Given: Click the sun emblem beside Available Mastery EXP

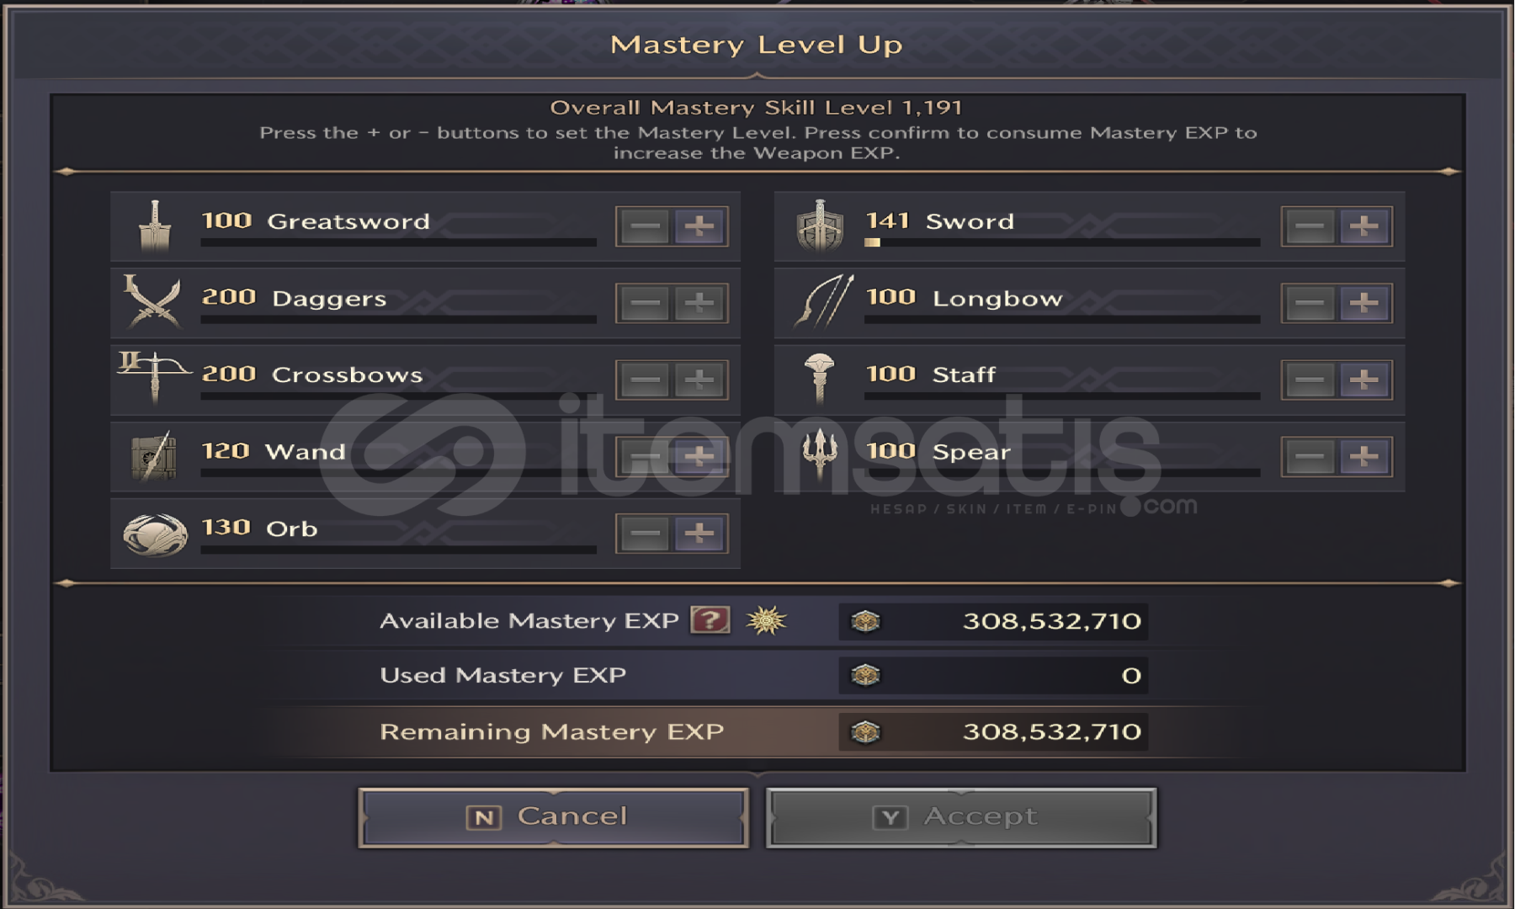Looking at the screenshot, I should tap(766, 620).
